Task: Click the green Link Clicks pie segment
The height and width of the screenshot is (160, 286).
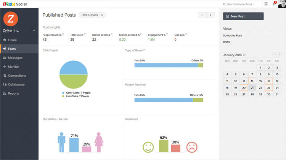Action: click(x=74, y=82)
